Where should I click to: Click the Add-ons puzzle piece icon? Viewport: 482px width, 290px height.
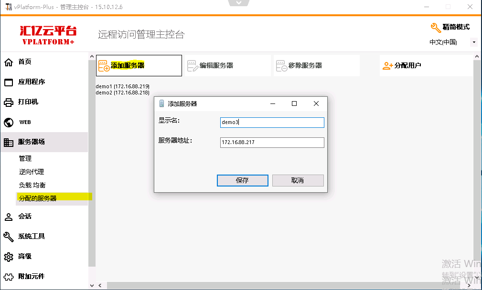[9, 277]
